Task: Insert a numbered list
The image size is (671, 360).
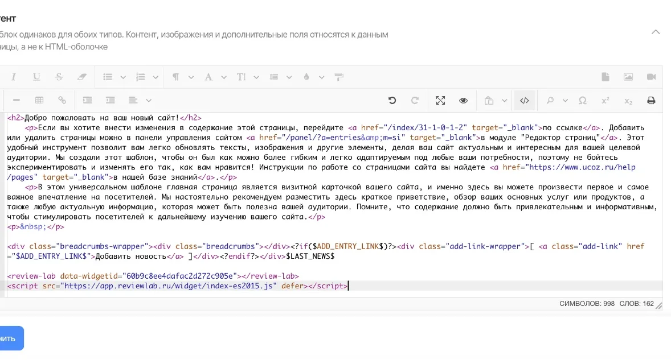Action: (x=140, y=77)
